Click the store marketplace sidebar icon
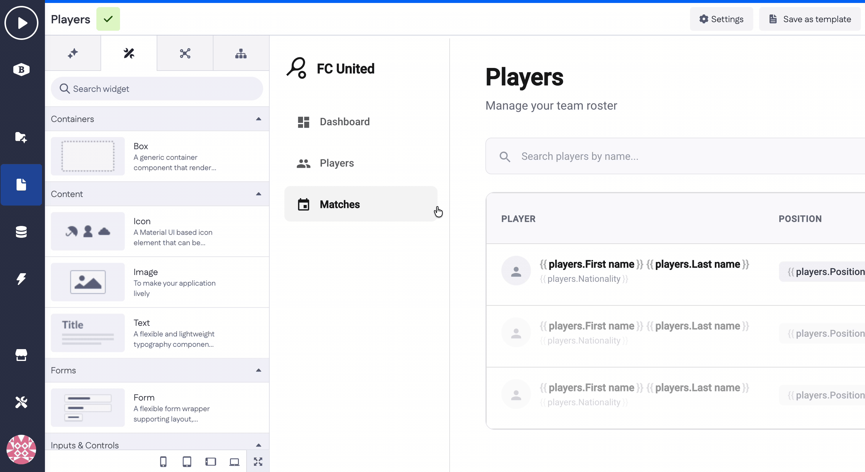This screenshot has height=472, width=865. 21,355
